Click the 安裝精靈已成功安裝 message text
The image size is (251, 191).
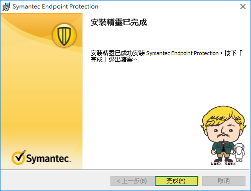pos(166,56)
